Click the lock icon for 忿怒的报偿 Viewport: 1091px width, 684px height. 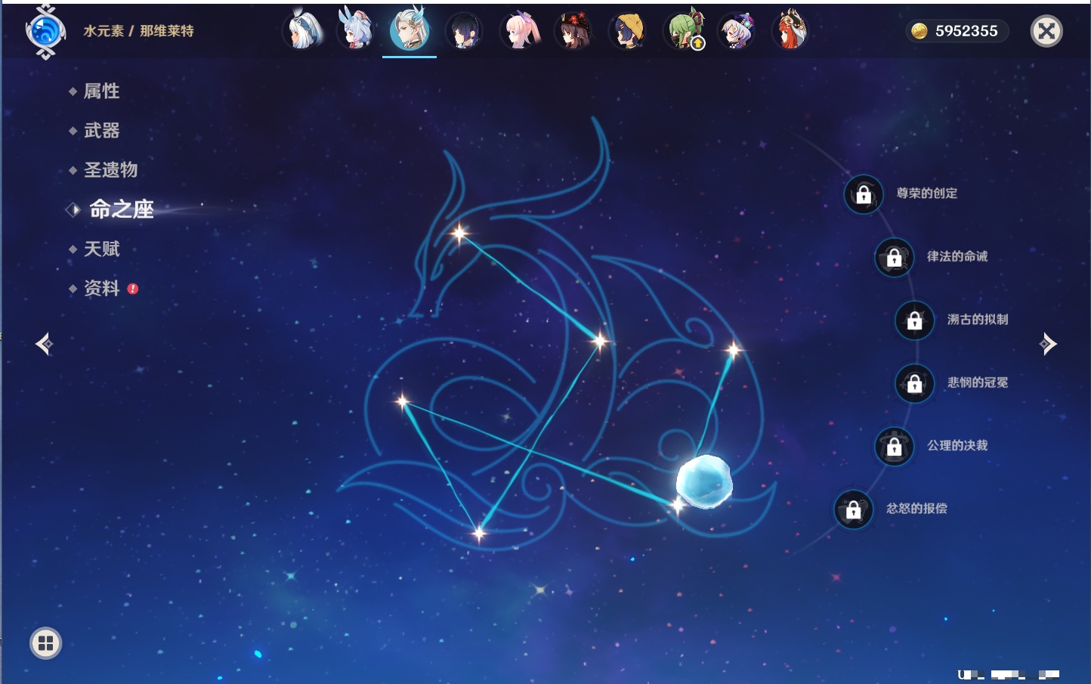[854, 509]
